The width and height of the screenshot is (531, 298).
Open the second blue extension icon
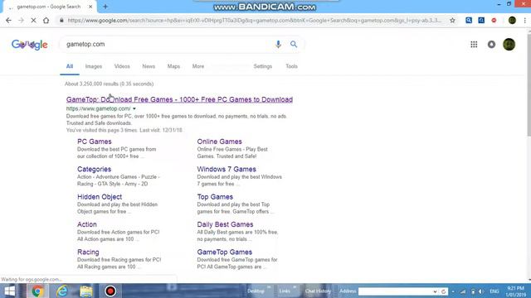coord(481,20)
